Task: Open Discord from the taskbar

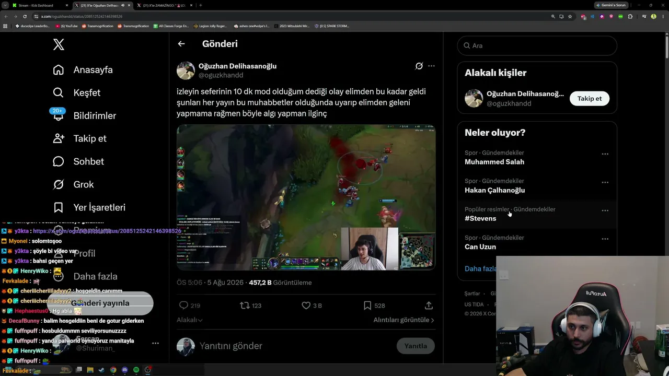Action: (x=124, y=370)
